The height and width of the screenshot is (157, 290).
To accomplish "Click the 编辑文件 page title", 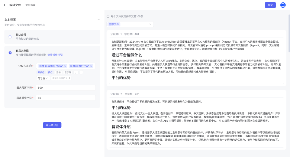I will [15, 5].
